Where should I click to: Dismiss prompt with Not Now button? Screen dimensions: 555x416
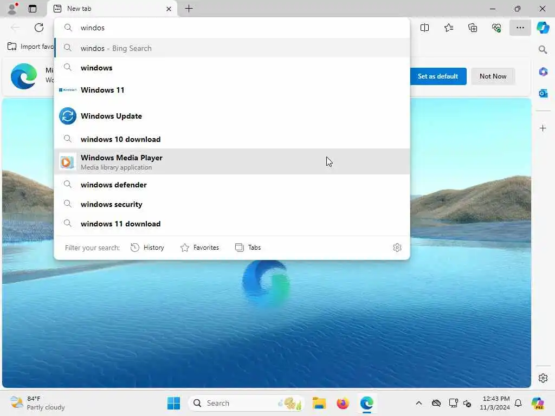493,76
